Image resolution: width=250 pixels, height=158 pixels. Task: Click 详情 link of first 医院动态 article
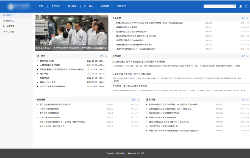[237, 66]
